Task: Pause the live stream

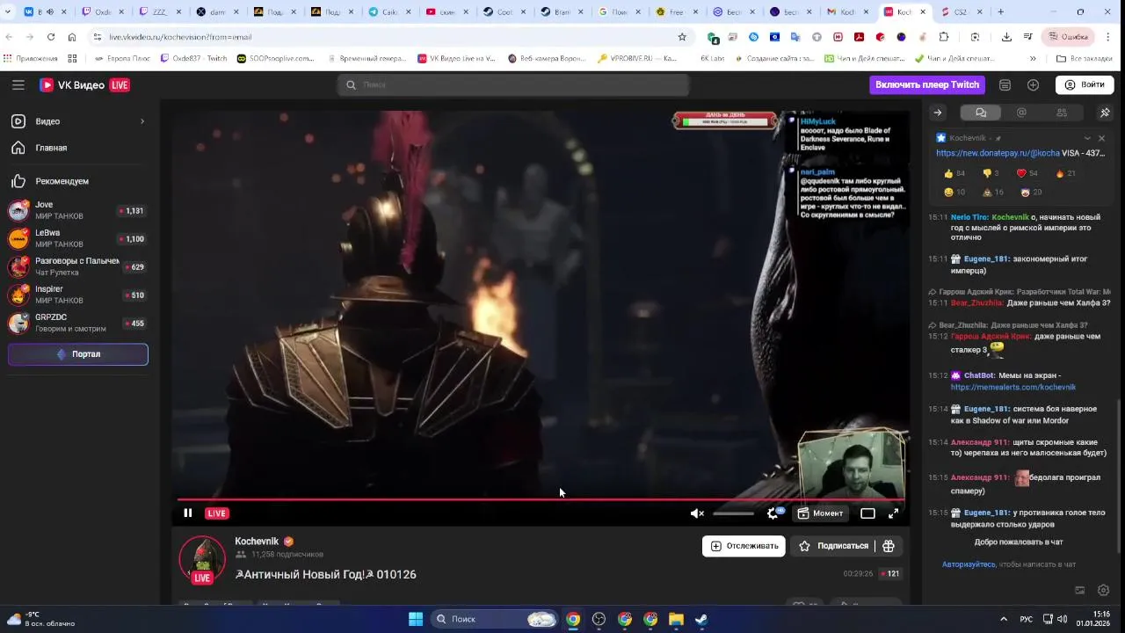Action: click(x=187, y=513)
